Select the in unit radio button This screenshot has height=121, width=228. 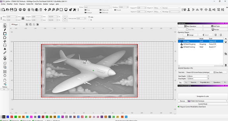click(x=89, y=20)
